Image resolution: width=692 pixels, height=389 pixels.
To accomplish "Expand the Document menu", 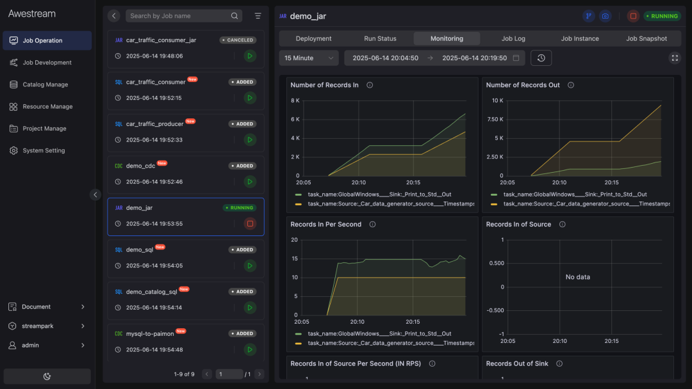I will [x=47, y=306].
